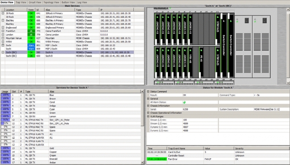Switch to the Button View tab

click(68, 2)
